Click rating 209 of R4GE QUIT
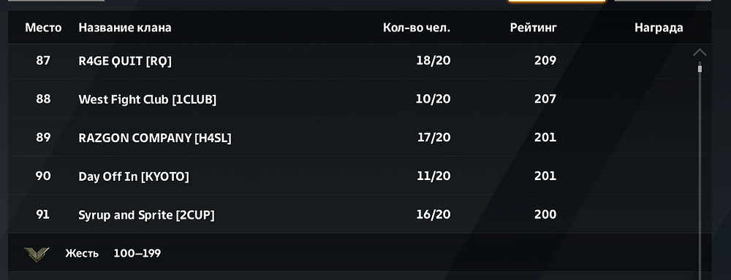 coord(545,61)
